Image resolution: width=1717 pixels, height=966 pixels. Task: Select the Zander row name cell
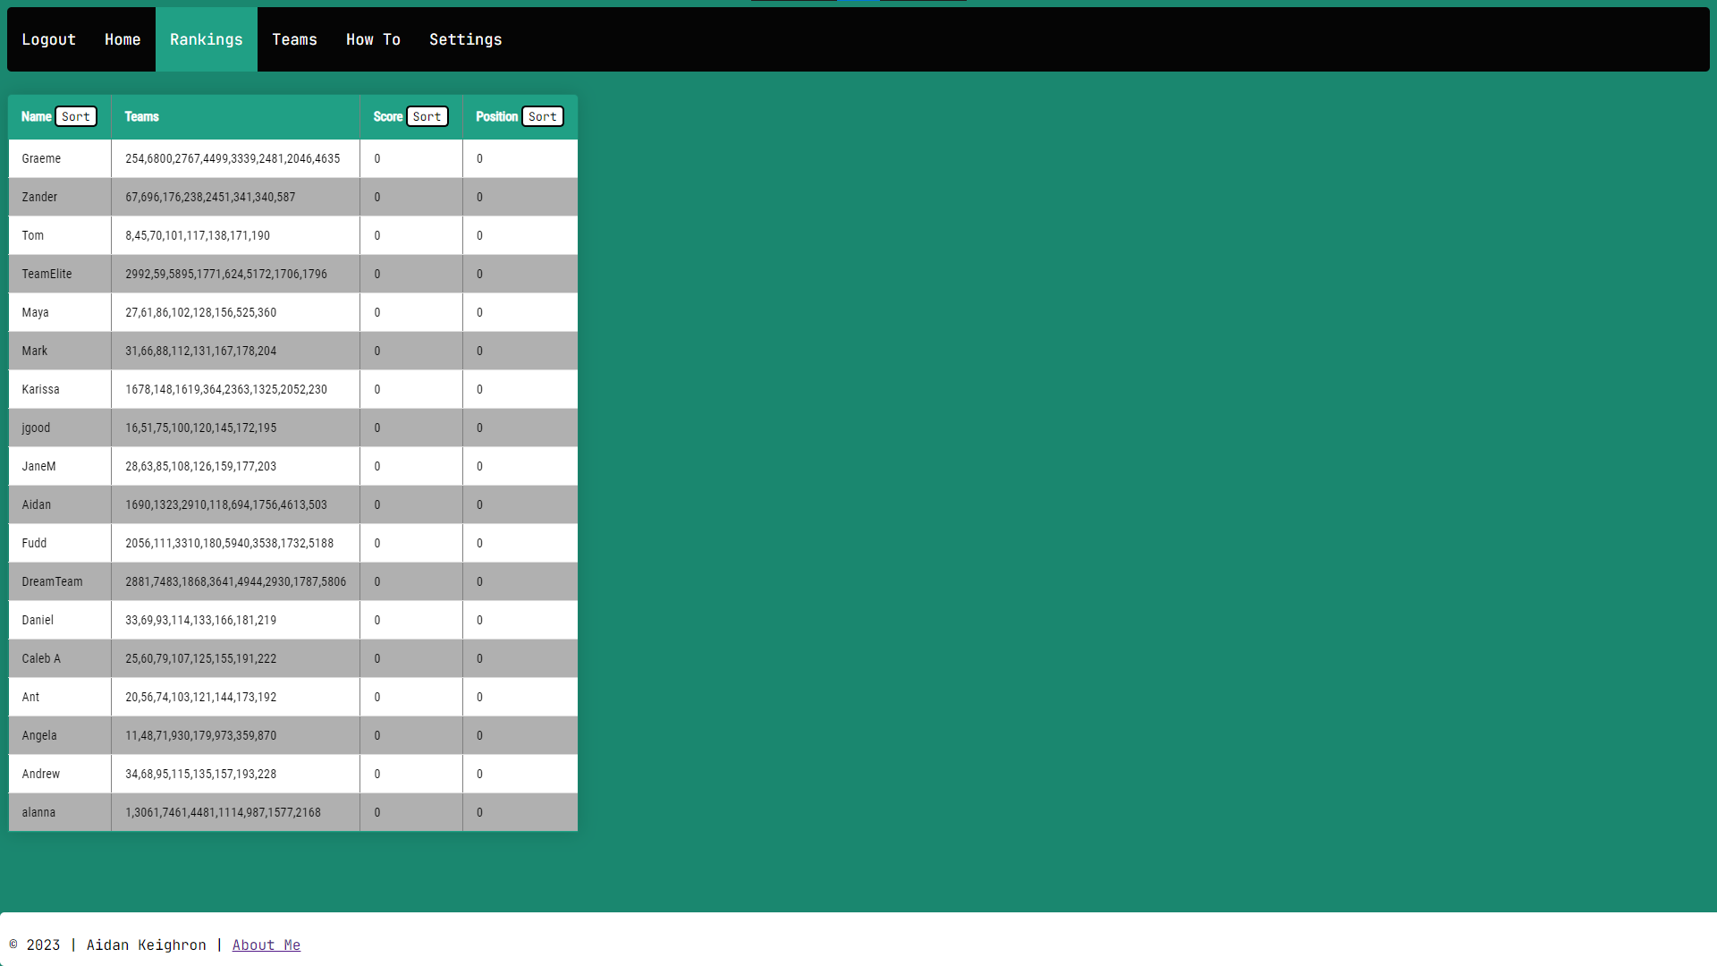tap(60, 197)
